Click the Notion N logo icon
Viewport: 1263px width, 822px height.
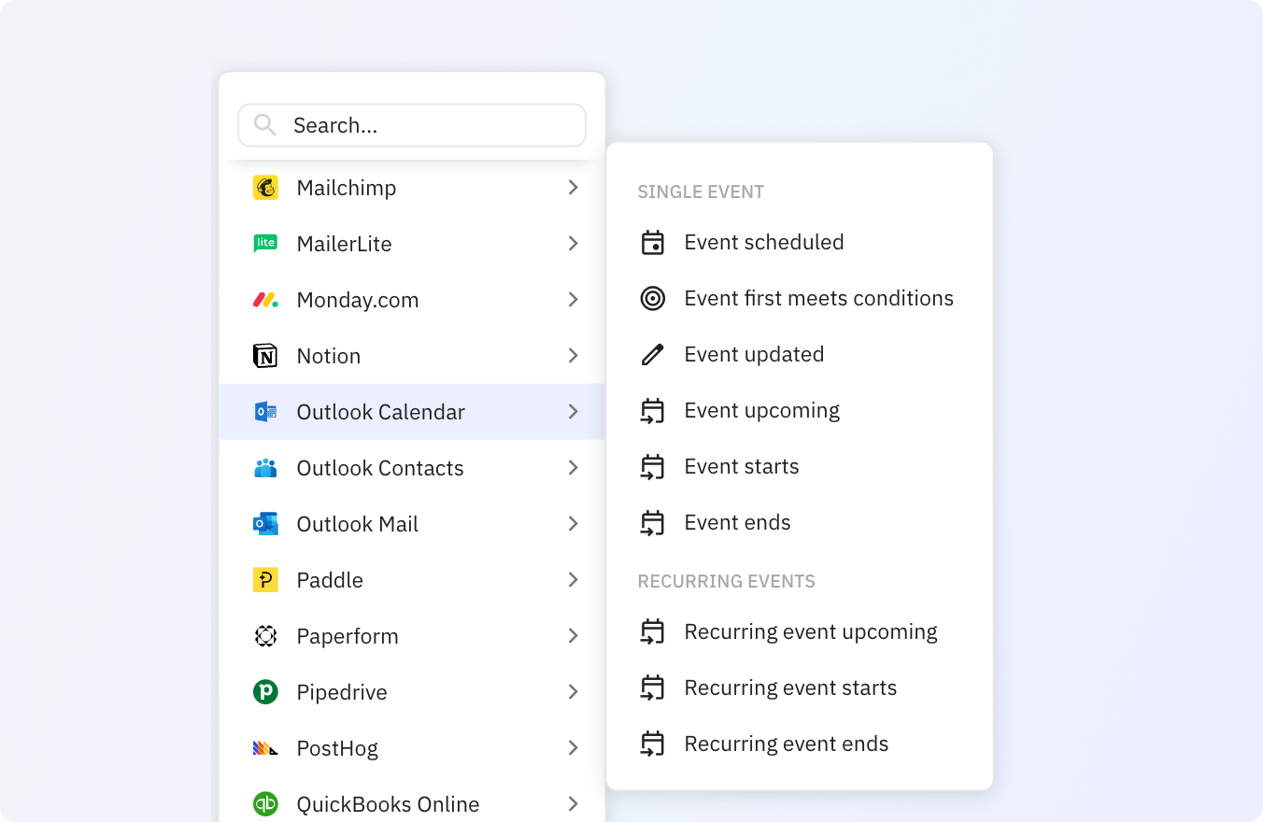265,356
